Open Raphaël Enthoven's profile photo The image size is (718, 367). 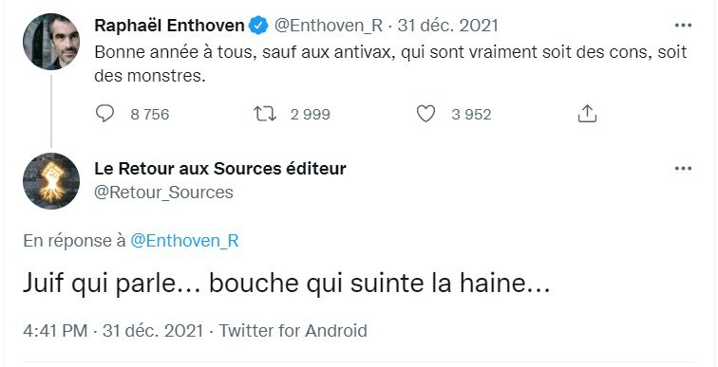pyautogui.click(x=51, y=42)
